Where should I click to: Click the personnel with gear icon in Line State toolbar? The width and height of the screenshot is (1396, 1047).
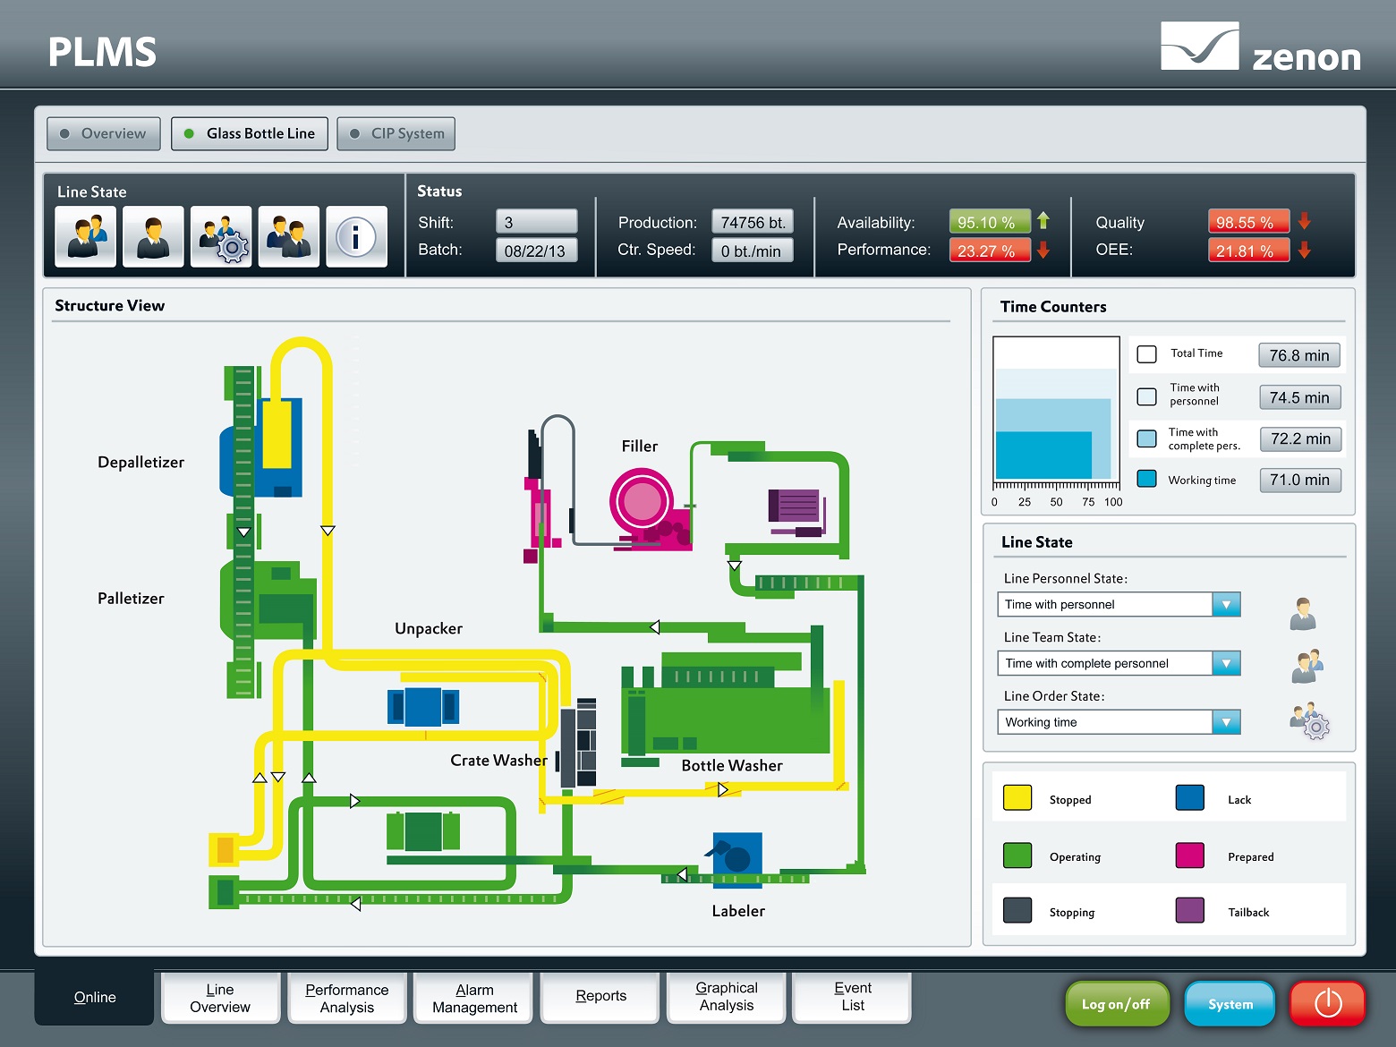(221, 237)
